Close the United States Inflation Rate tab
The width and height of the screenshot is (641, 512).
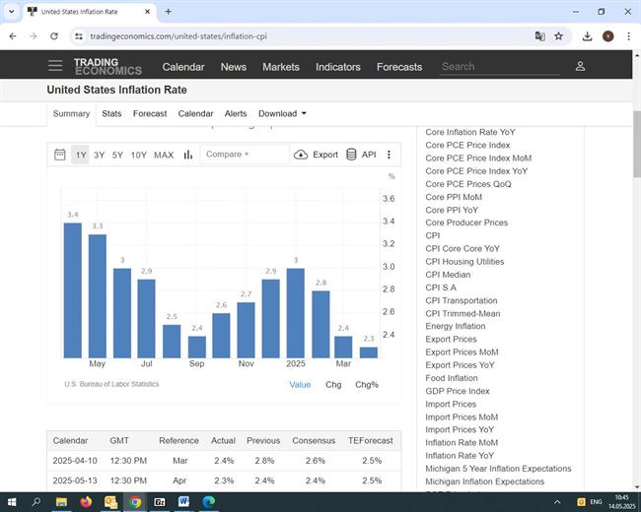[148, 12]
